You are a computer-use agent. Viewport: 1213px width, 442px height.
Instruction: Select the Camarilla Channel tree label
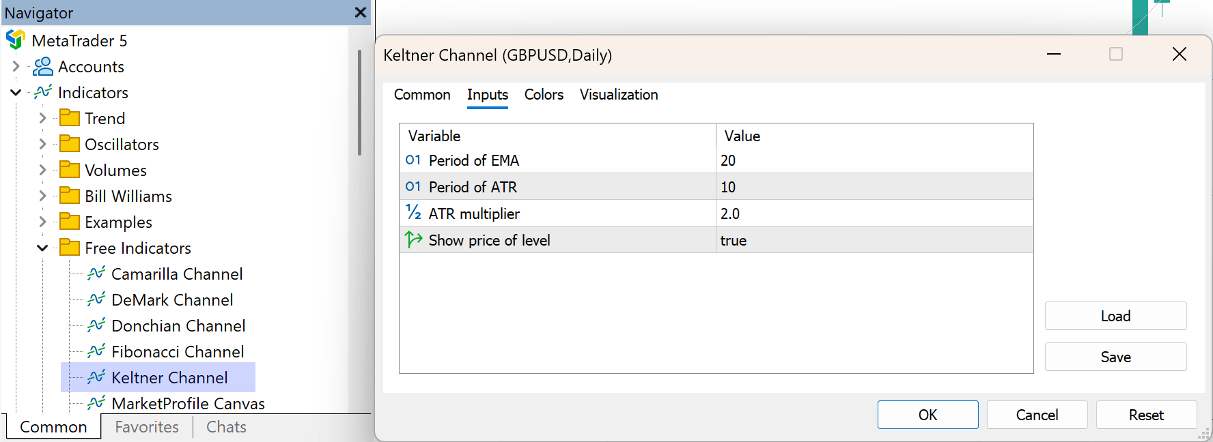pyautogui.click(x=177, y=274)
